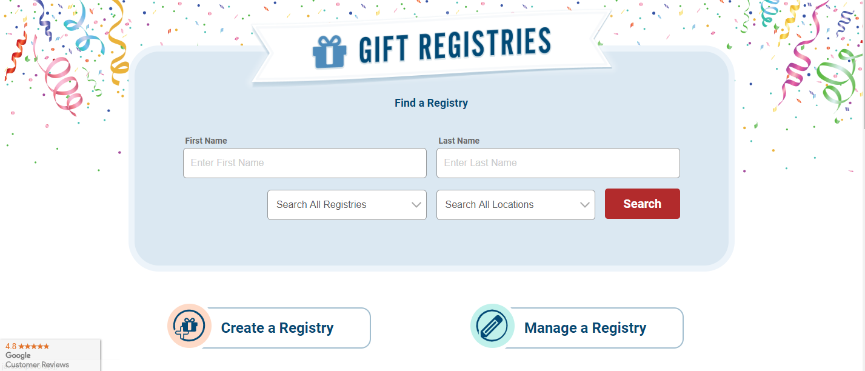The height and width of the screenshot is (371, 865).
Task: Click the Google logo in the reviews badge
Action: coord(18,356)
